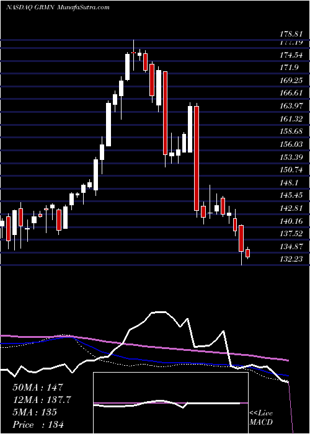Viewport: 310px width, 434px height.
Task: Click the 140.16 price axis label
Action: point(290,221)
